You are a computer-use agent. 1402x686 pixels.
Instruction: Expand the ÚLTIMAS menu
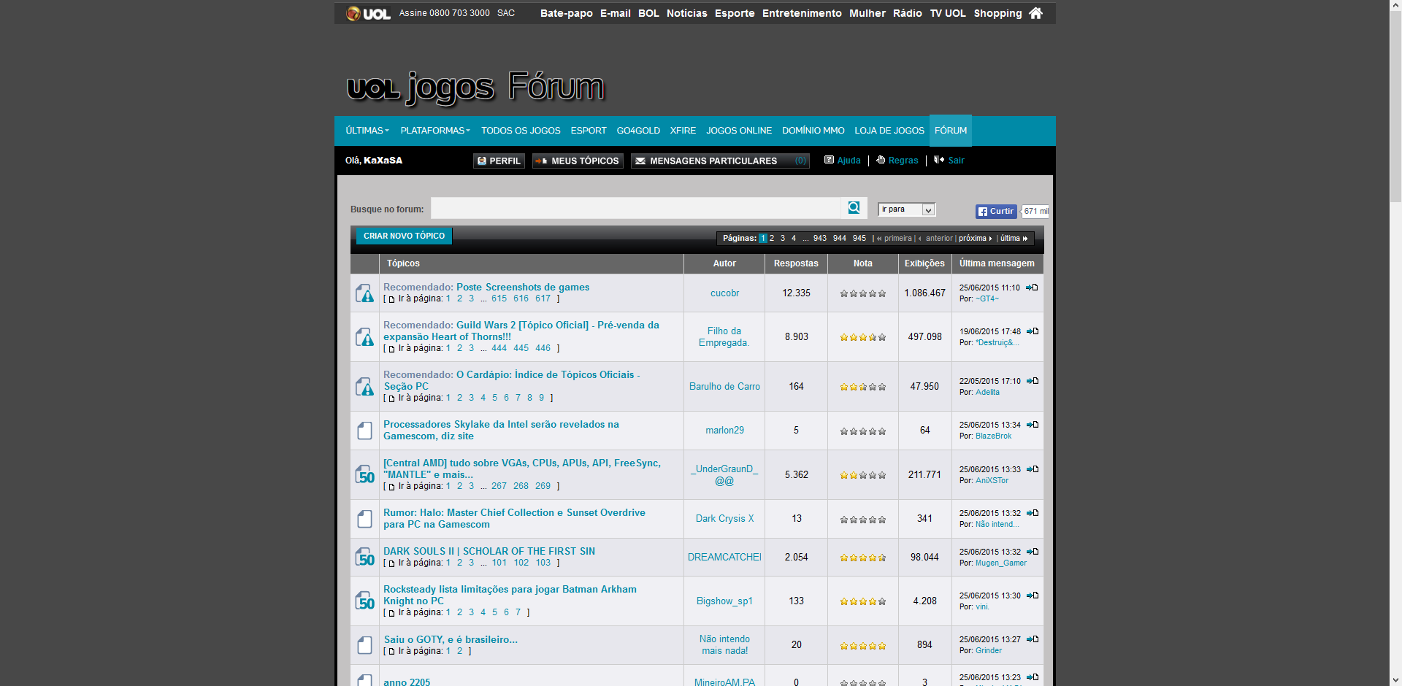click(367, 131)
